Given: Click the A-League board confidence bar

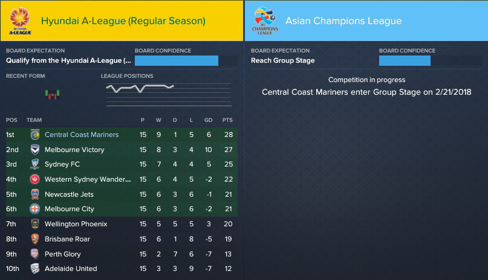Looking at the screenshot, I should click(x=186, y=60).
